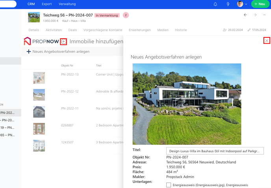This screenshot has height=188, width=271.
Task: Tick the Energieausweis document checkbox
Action: click(x=169, y=185)
